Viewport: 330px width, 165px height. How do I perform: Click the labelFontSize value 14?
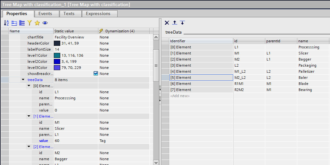pos(76,49)
